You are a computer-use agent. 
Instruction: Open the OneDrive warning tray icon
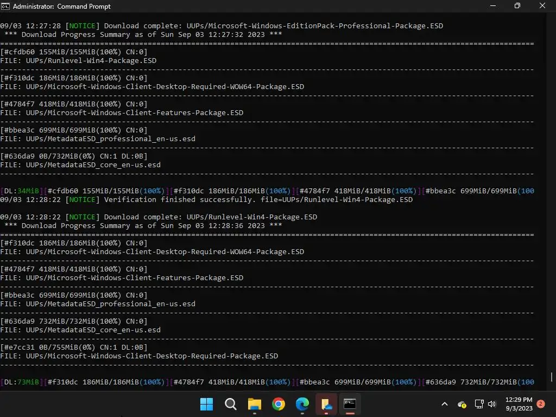coord(462,404)
